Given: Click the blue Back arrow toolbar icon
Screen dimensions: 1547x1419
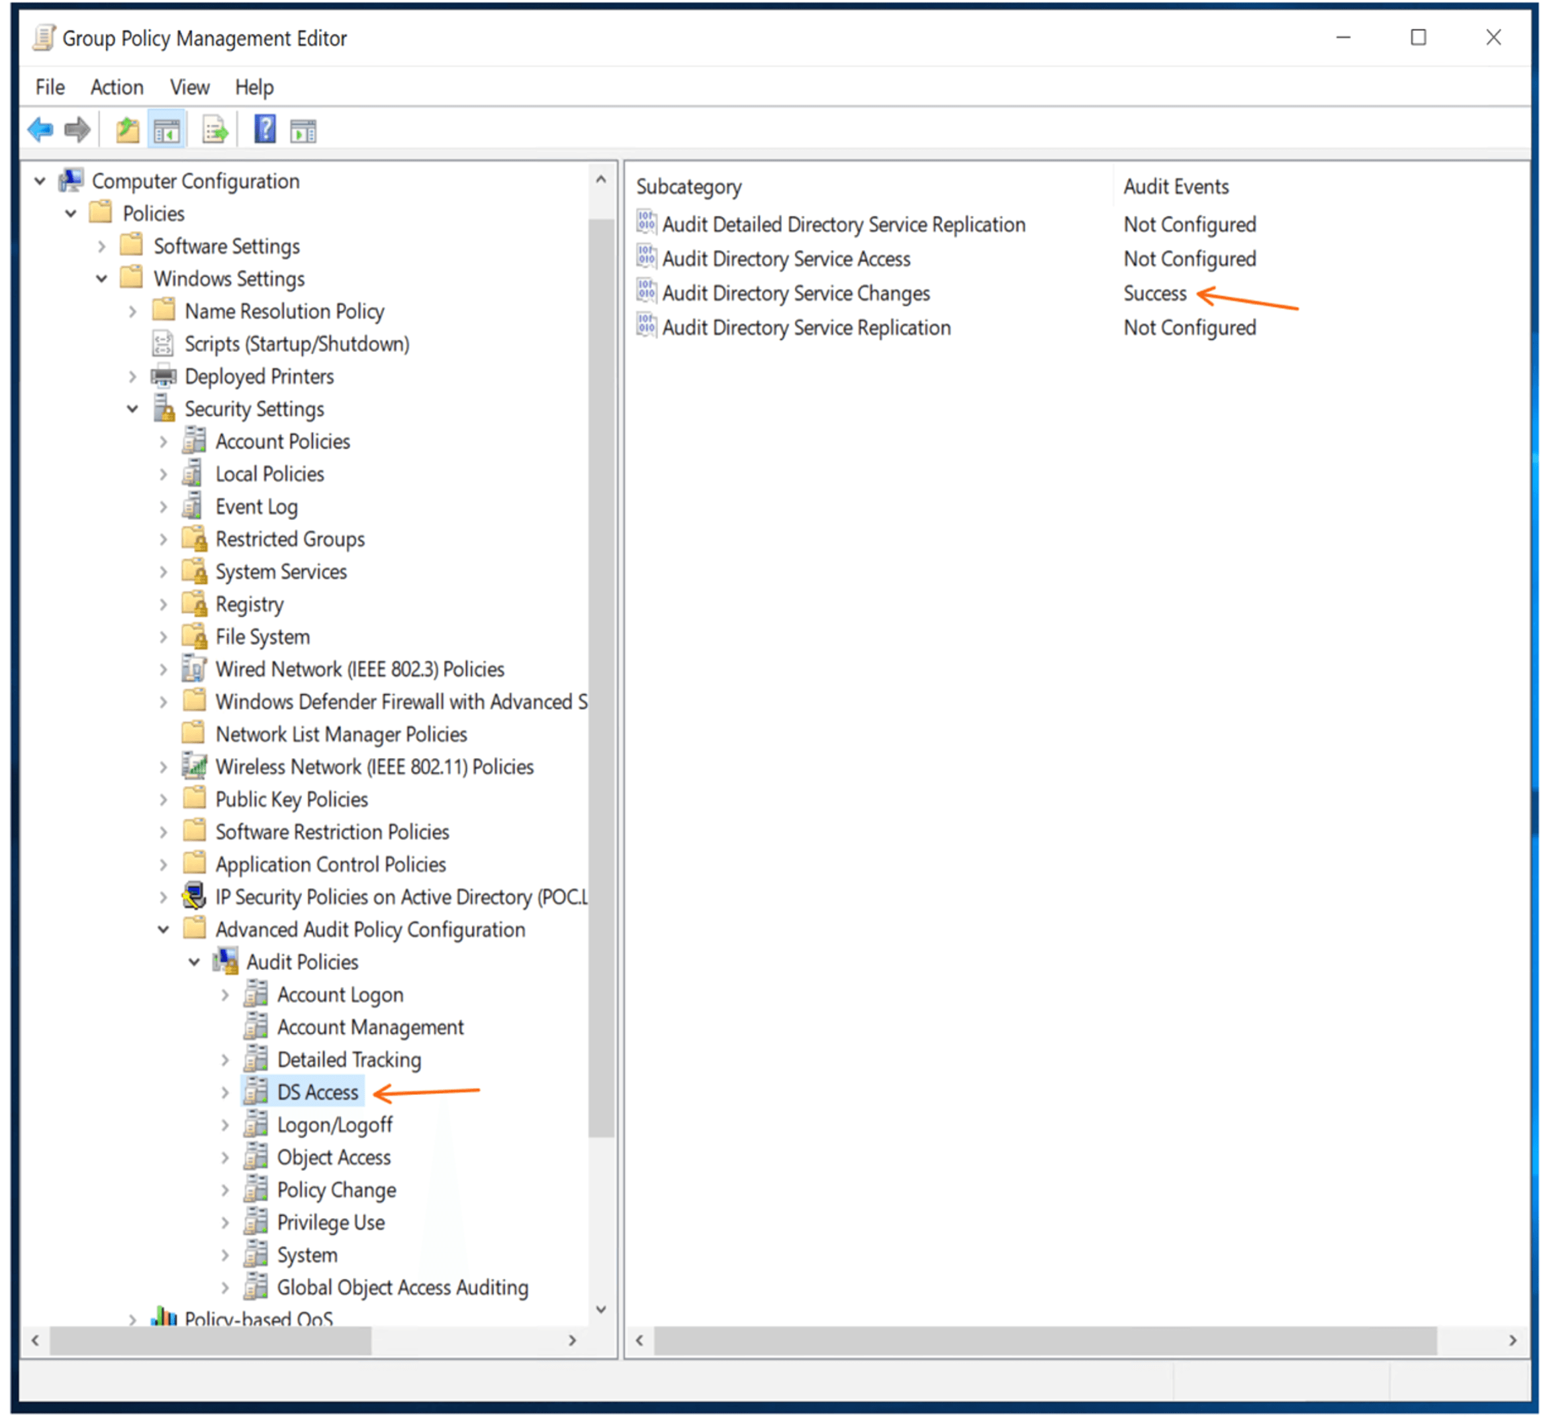Looking at the screenshot, I should coord(40,130).
